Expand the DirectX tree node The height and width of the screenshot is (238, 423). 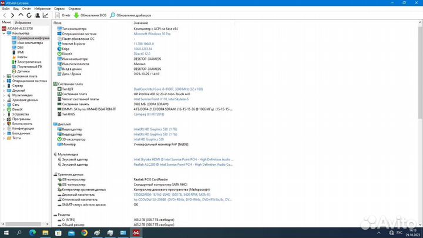(x=4, y=109)
